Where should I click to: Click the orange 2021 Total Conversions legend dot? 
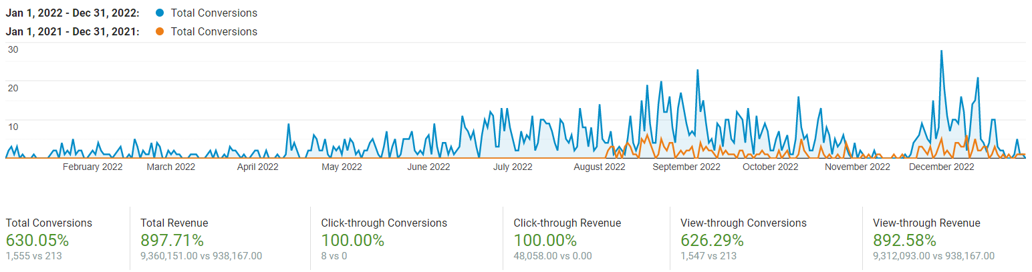tap(158, 31)
